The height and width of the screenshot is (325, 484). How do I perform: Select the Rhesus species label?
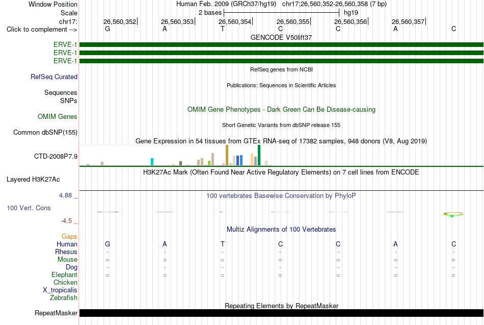click(x=66, y=252)
